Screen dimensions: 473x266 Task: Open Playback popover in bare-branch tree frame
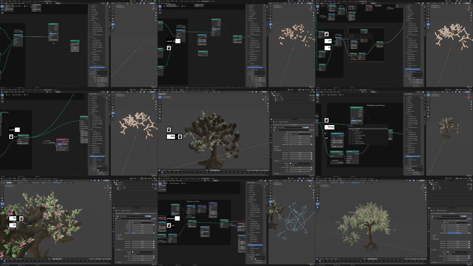[x=164, y=170]
